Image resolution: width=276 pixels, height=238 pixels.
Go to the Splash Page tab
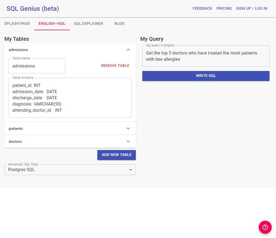click(x=17, y=23)
